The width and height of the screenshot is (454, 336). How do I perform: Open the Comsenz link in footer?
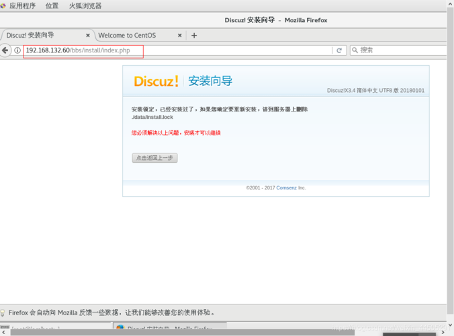tap(286, 187)
